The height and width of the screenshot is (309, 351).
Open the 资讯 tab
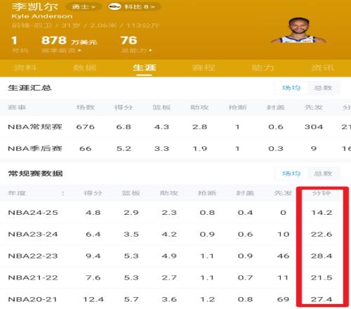[322, 67]
